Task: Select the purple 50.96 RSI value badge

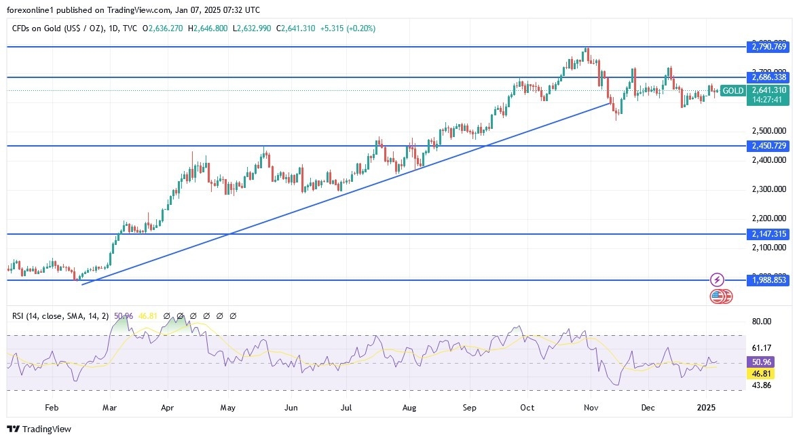Action: [759, 362]
